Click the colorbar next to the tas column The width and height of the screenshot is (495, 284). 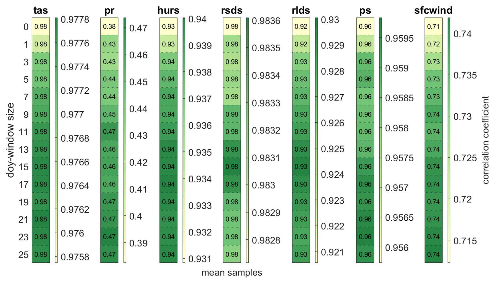pyautogui.click(x=56, y=140)
